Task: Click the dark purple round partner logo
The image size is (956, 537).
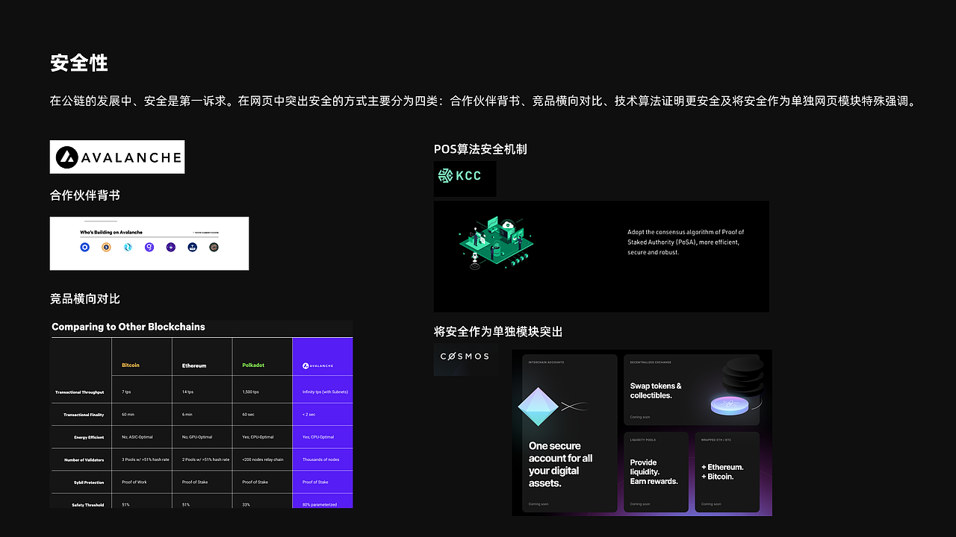Action: pyautogui.click(x=171, y=247)
